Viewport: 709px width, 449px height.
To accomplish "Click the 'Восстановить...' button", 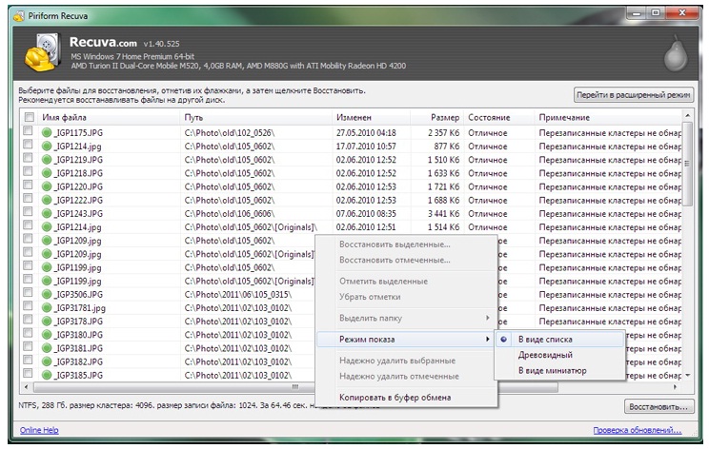I will pyautogui.click(x=658, y=407).
